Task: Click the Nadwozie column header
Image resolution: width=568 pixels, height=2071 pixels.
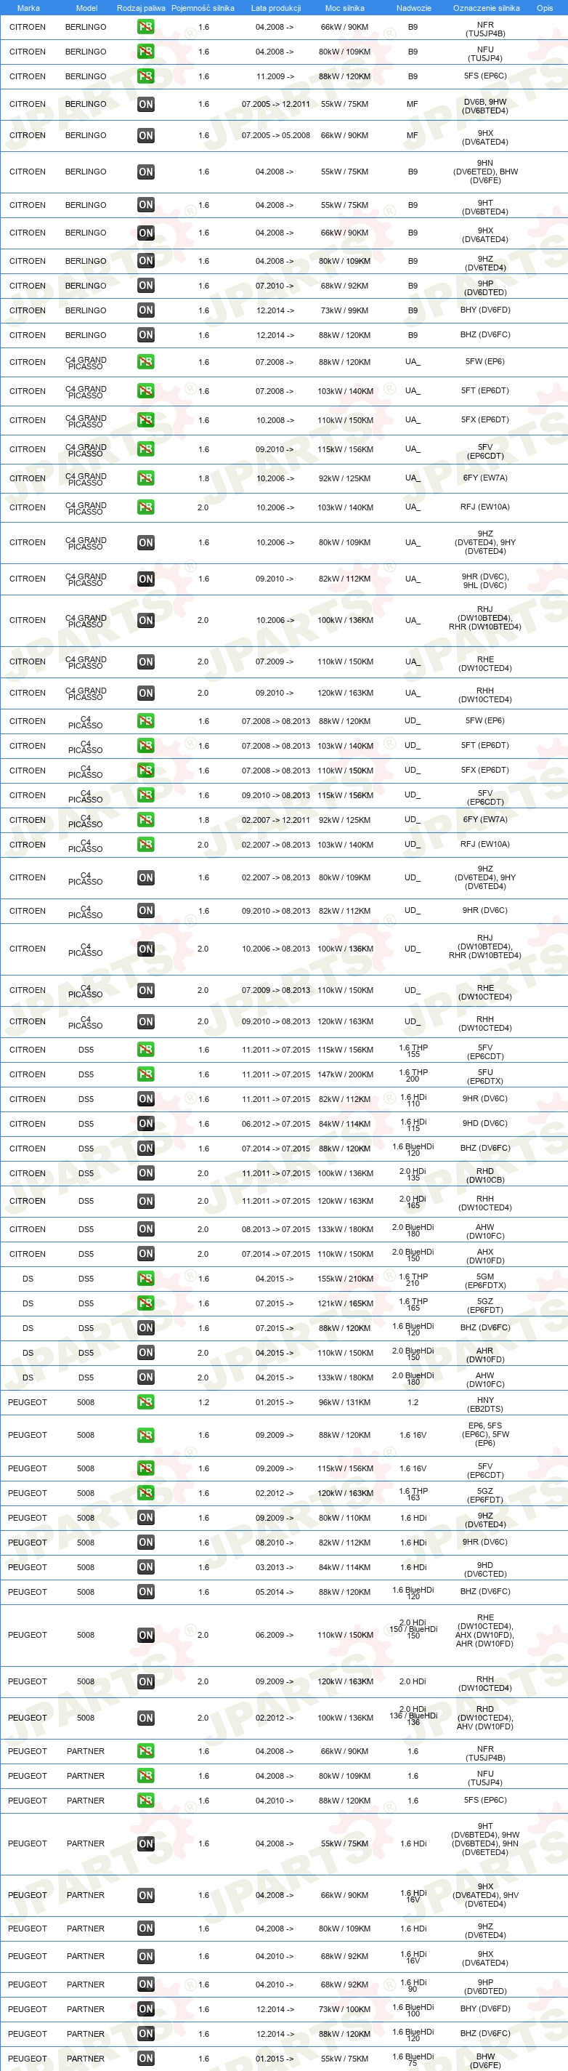Action: click(413, 8)
